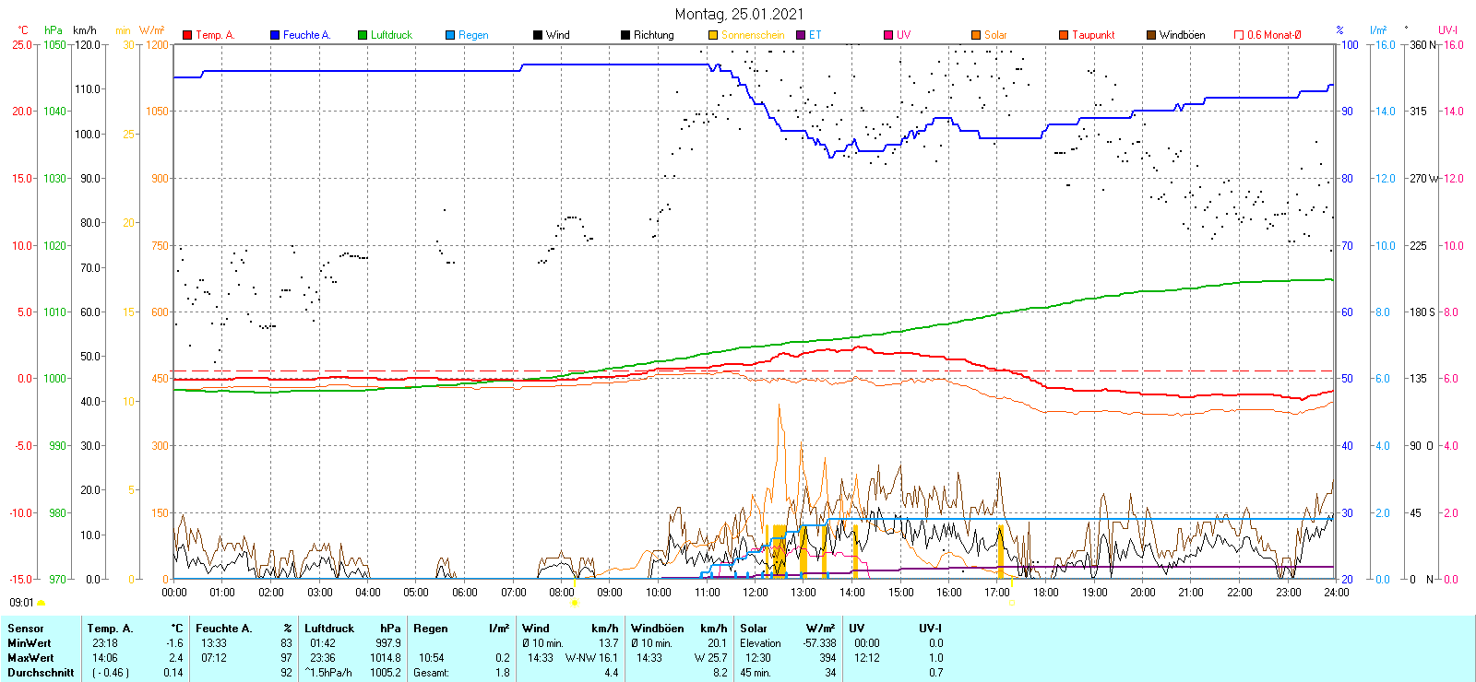1476x682 pixels.
Task: Click the purple ET legend swatch
Action: (801, 35)
